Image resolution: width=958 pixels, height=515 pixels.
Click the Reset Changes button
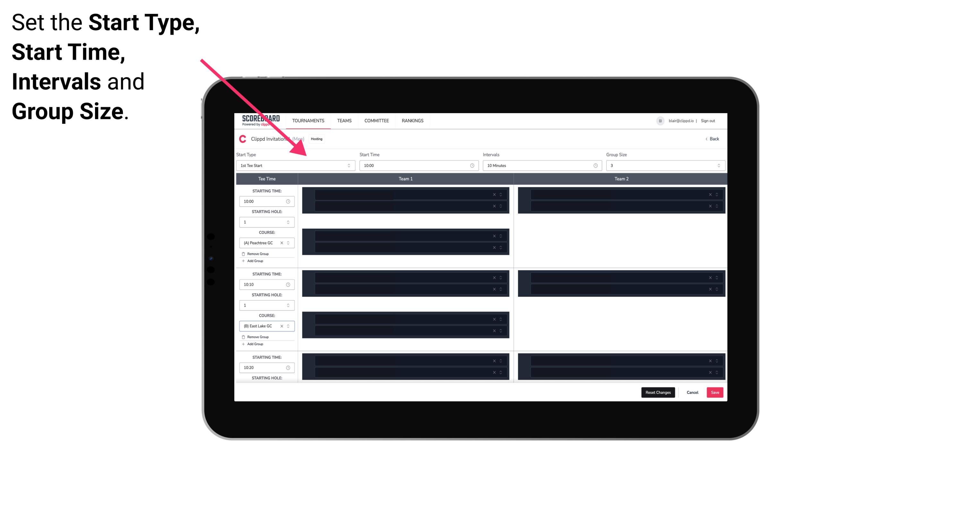[x=659, y=393]
